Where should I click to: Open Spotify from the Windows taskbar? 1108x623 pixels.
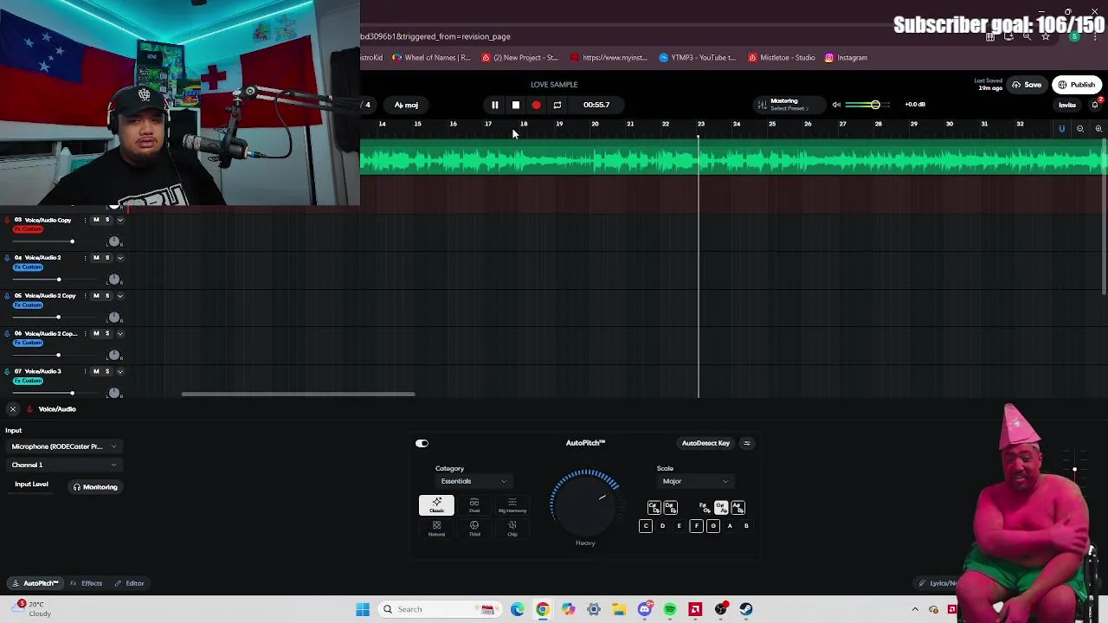pos(670,609)
